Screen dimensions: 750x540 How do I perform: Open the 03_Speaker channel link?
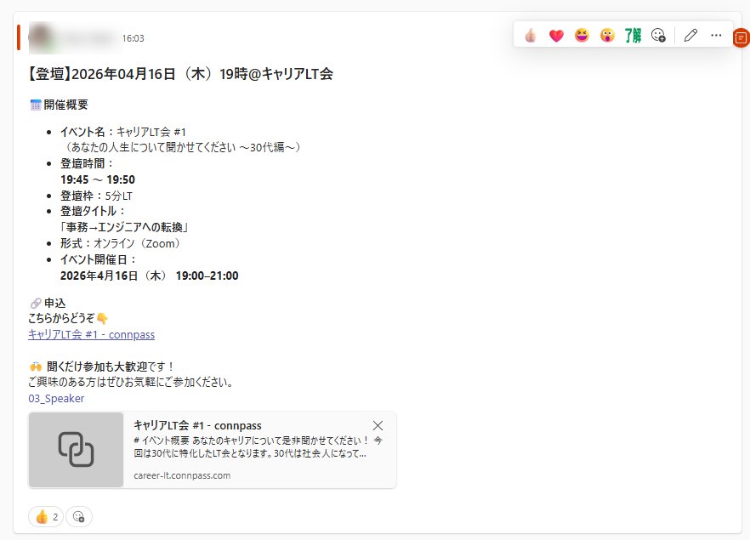tap(54, 398)
